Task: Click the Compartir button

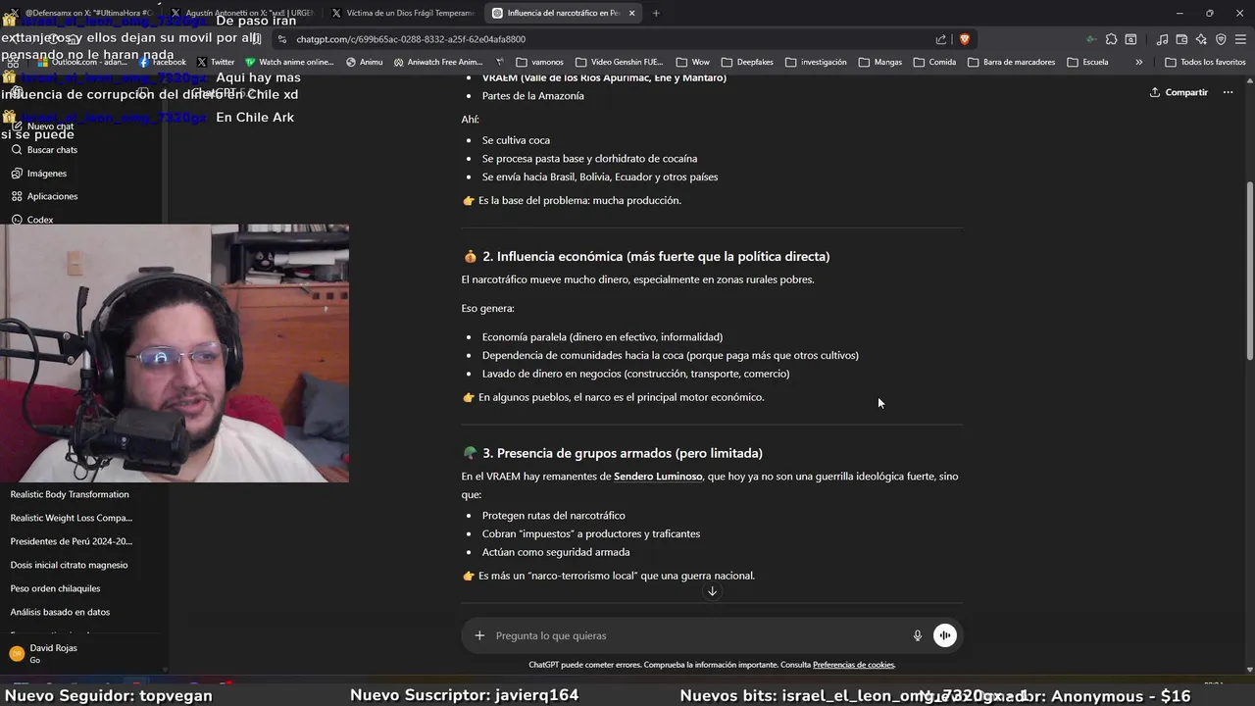Action: [x=1179, y=92]
